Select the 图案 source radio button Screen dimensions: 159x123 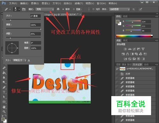[74, 9]
